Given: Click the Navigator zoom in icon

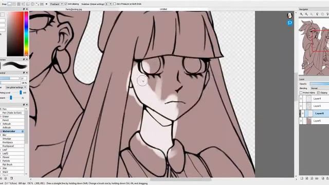Looking at the screenshot, I should pos(302,14).
